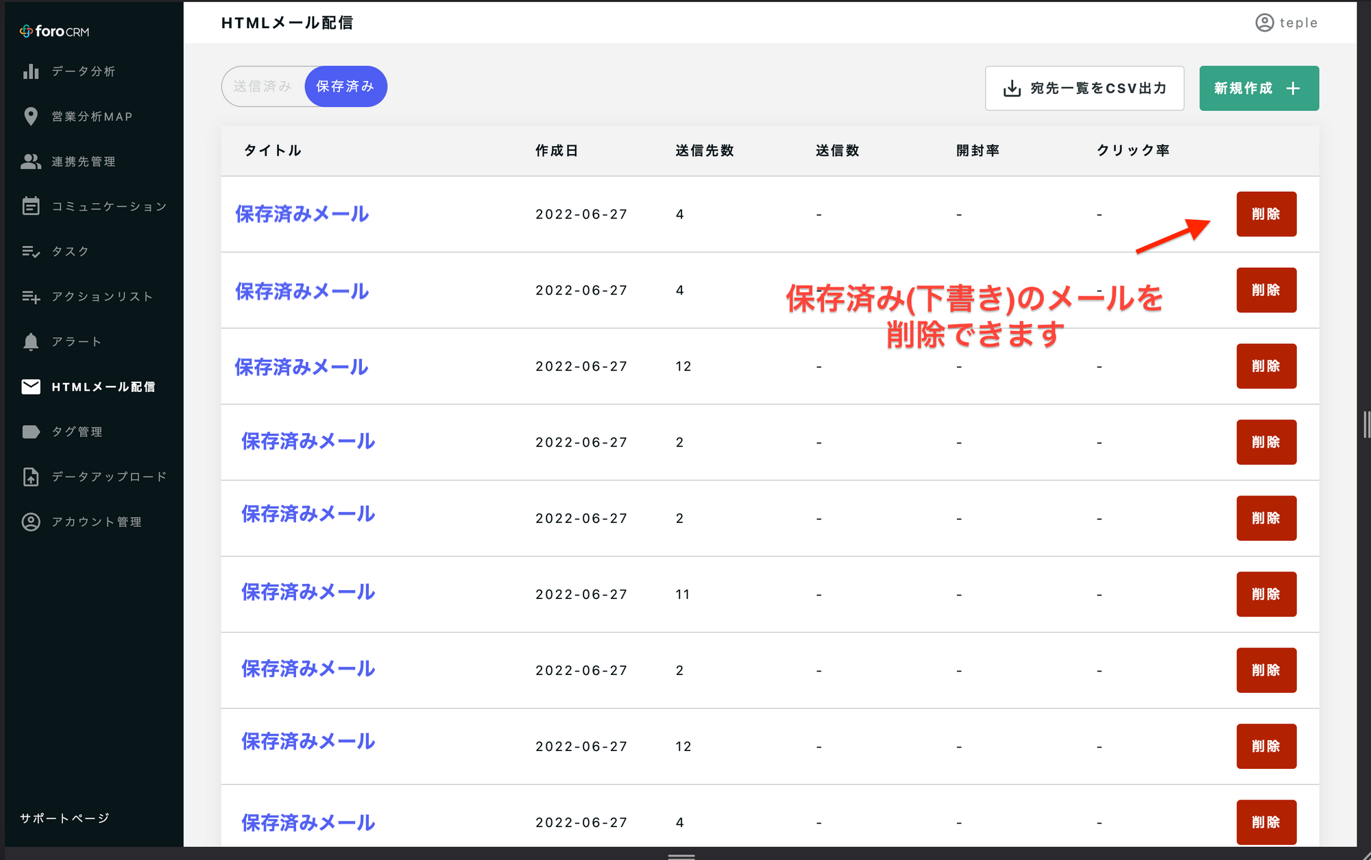
Task: Click 送信先数 column header
Action: point(705,150)
